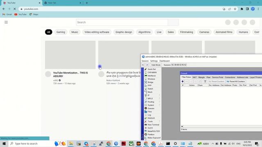The width and height of the screenshot is (262, 147).
Task: Switch to Raw tab in Firewall
Action: click(208, 77)
